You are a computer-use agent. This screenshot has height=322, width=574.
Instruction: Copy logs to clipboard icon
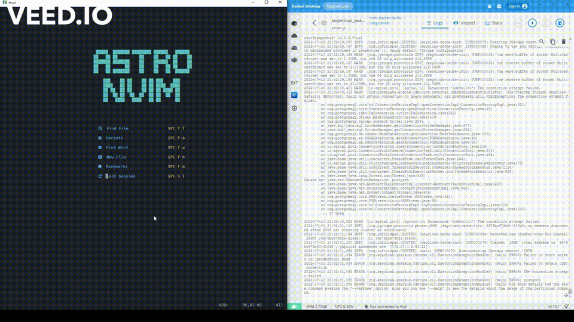tap(552, 42)
